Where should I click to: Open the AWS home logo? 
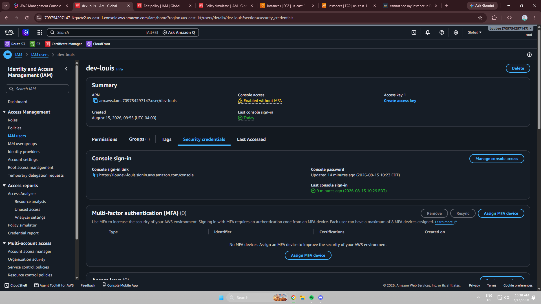click(x=9, y=32)
